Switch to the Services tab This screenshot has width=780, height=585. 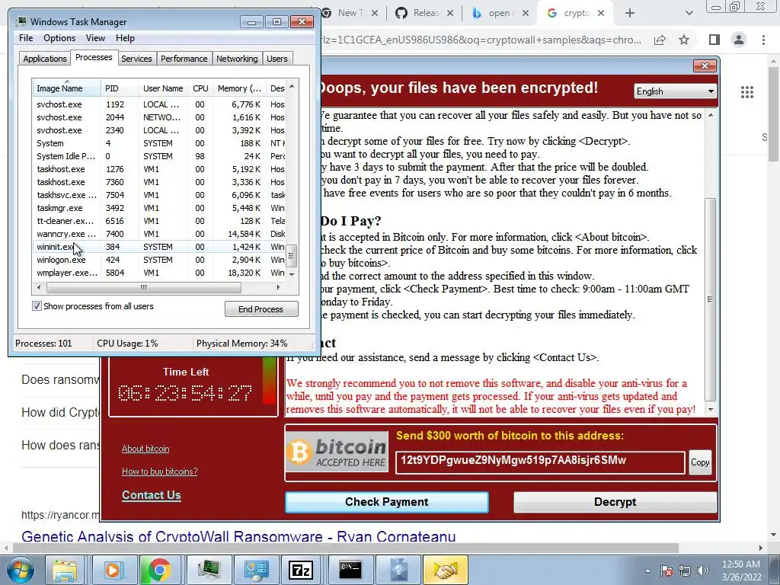click(x=136, y=59)
